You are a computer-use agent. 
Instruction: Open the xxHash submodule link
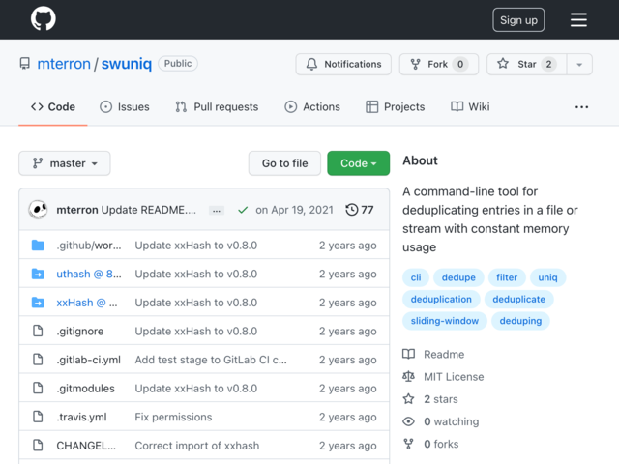click(x=87, y=303)
